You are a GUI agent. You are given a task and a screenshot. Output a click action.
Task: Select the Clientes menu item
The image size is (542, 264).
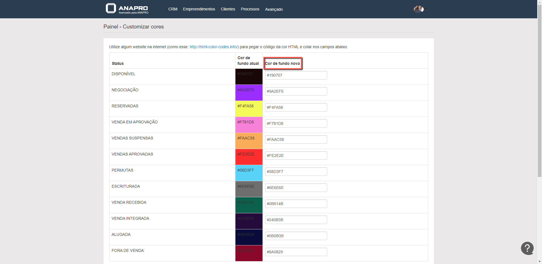pos(228,9)
